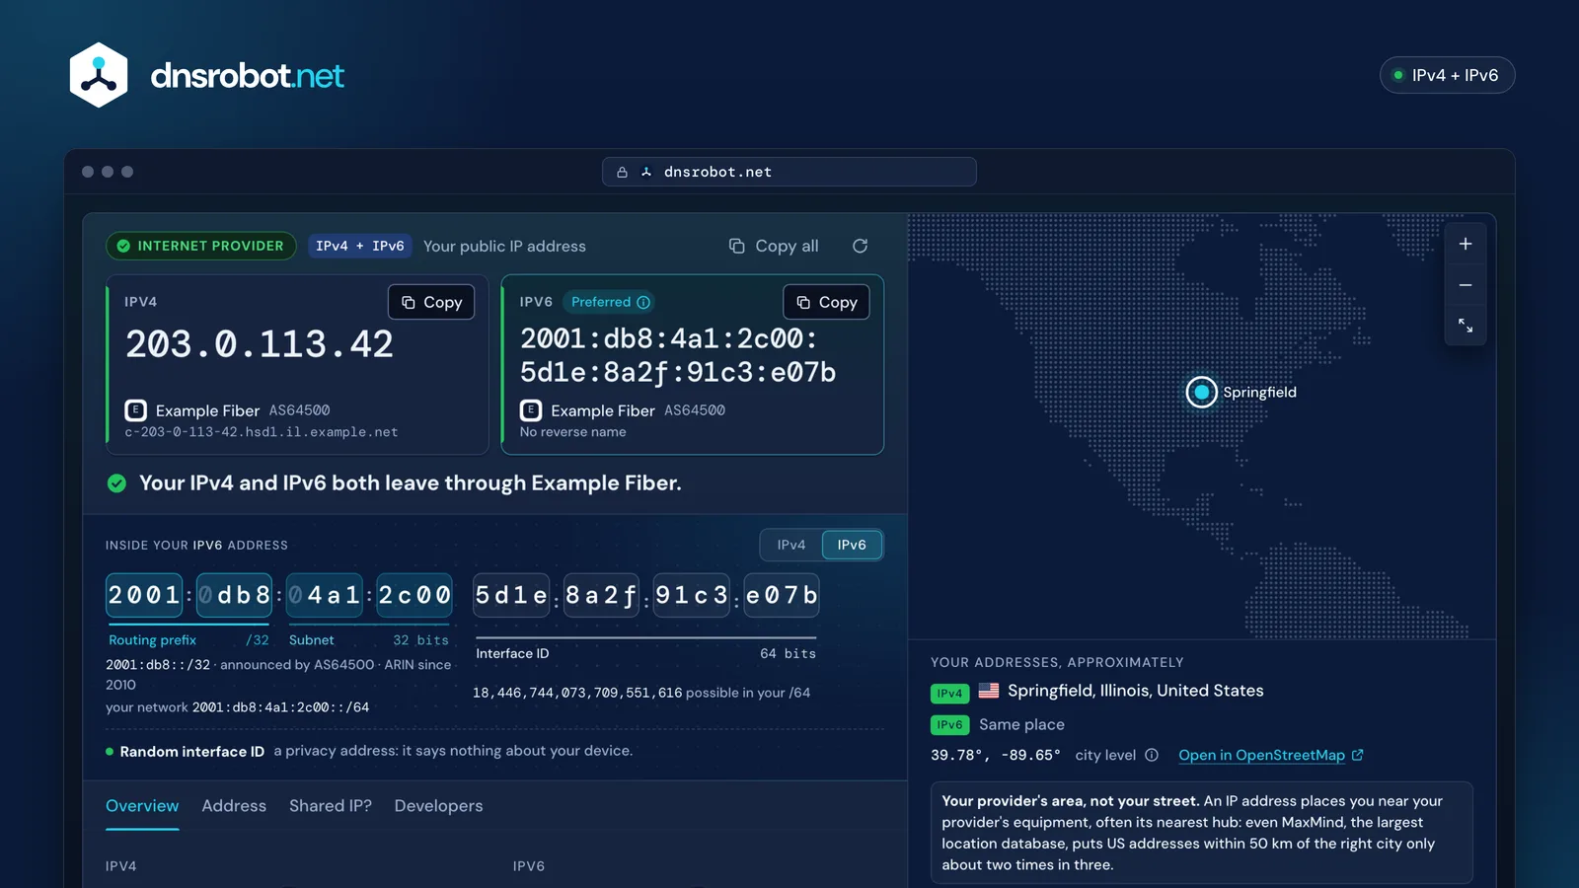
Task: Click the Internet Provider badge
Action: (x=200, y=246)
